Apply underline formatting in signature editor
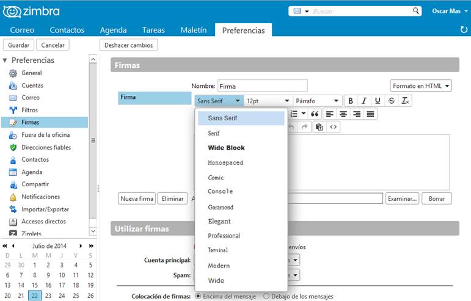The width and height of the screenshot is (471, 301). point(378,101)
